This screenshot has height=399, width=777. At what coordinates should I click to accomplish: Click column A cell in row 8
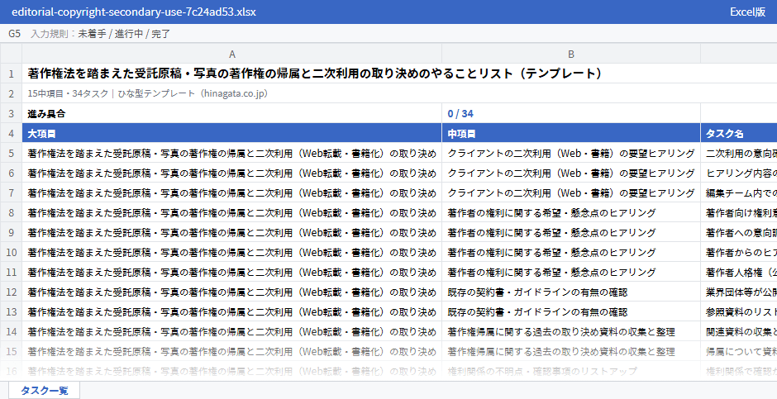tap(232, 212)
